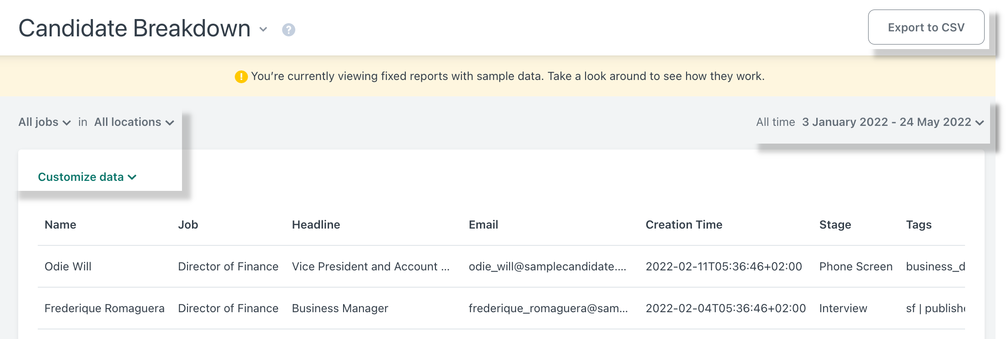This screenshot has height=339, width=1006.
Task: Open the date range 3 January 2022 dropdown
Action: tap(893, 122)
